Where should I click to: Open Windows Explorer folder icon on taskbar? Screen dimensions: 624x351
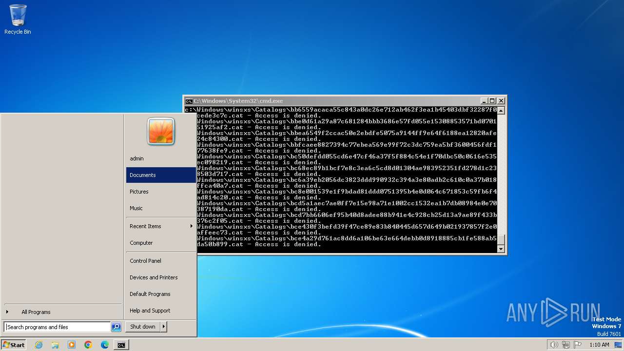point(55,345)
